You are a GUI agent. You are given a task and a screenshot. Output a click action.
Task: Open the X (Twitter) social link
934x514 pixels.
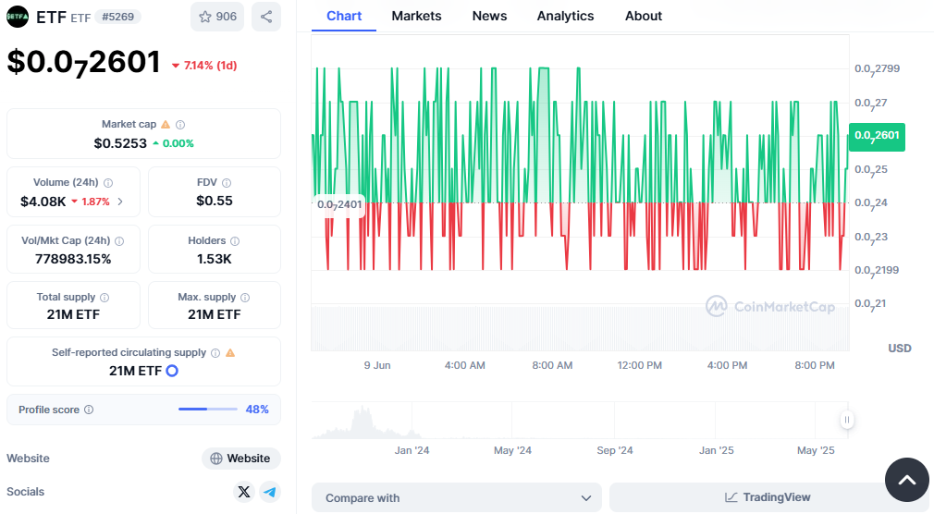click(244, 492)
